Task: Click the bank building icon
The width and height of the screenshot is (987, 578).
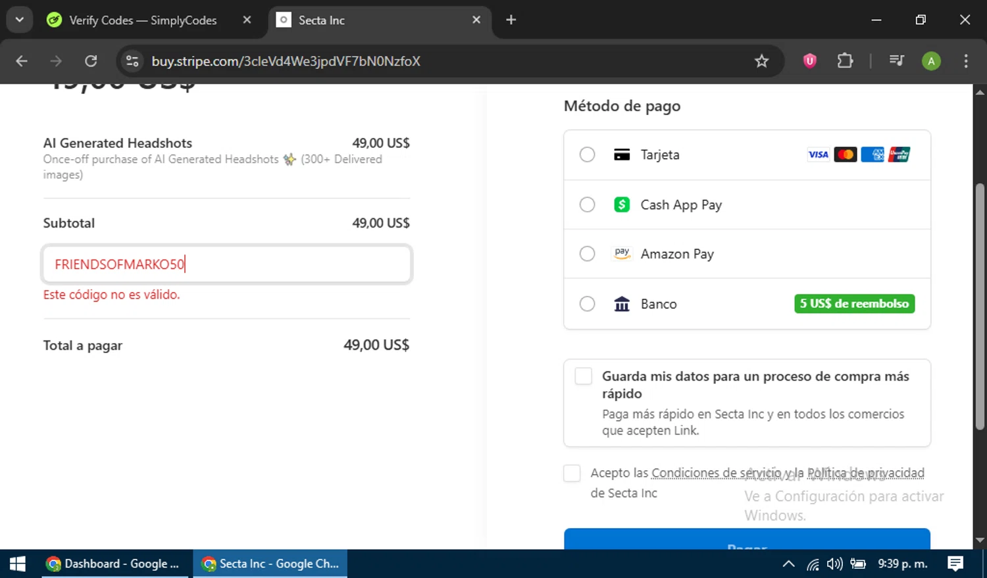Action: 622,304
